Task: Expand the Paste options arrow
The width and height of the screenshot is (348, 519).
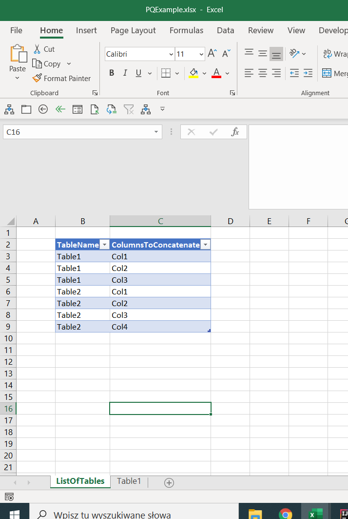Action: click(x=18, y=78)
